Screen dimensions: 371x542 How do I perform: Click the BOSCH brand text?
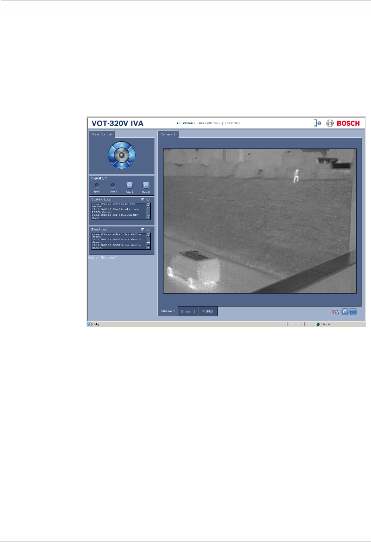348,123
